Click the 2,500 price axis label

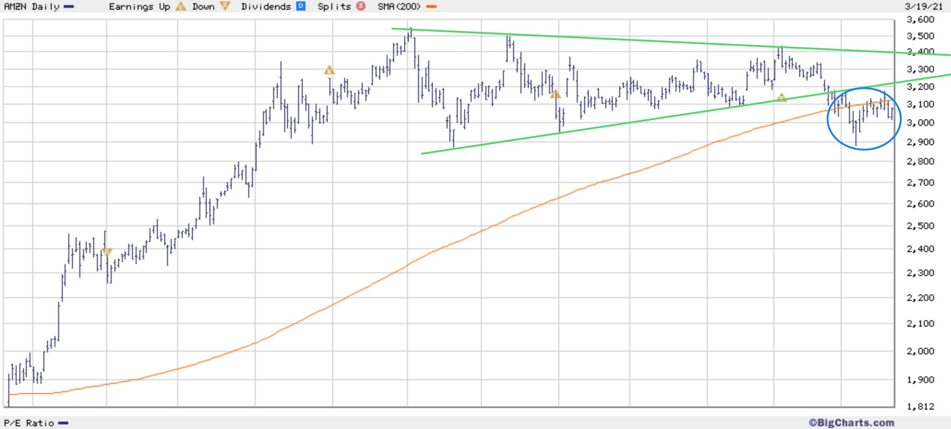pos(920,226)
